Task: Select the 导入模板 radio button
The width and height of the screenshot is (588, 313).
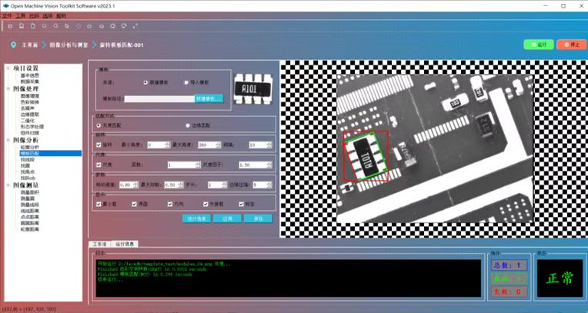Action: [186, 82]
